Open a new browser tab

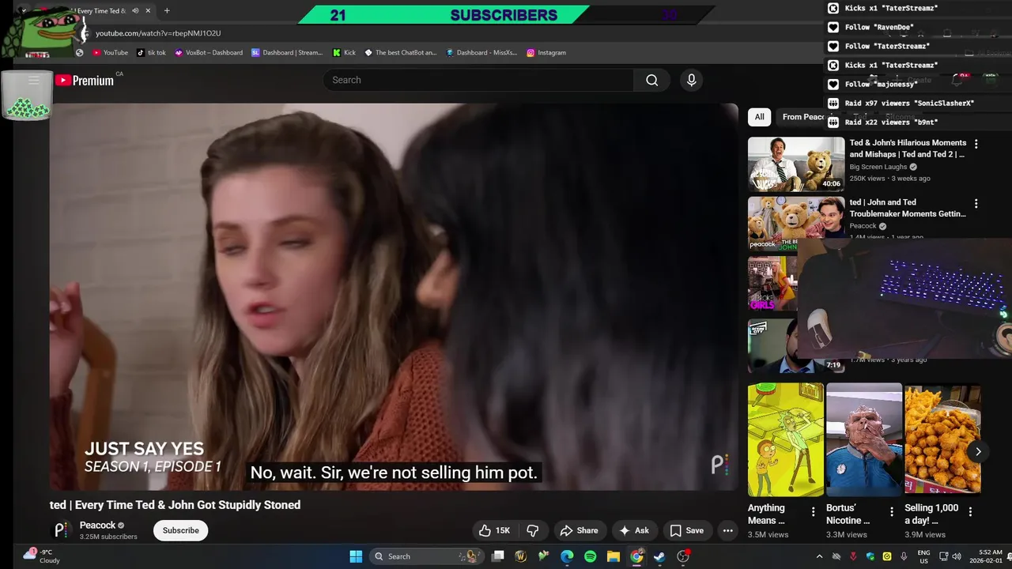166,10
